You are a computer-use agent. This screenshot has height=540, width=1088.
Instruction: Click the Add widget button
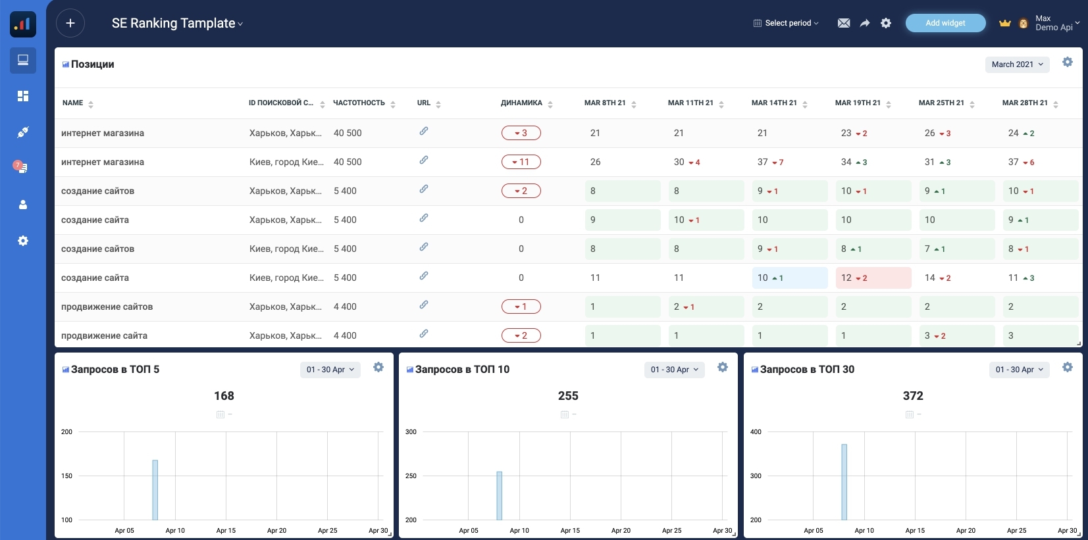click(x=945, y=23)
